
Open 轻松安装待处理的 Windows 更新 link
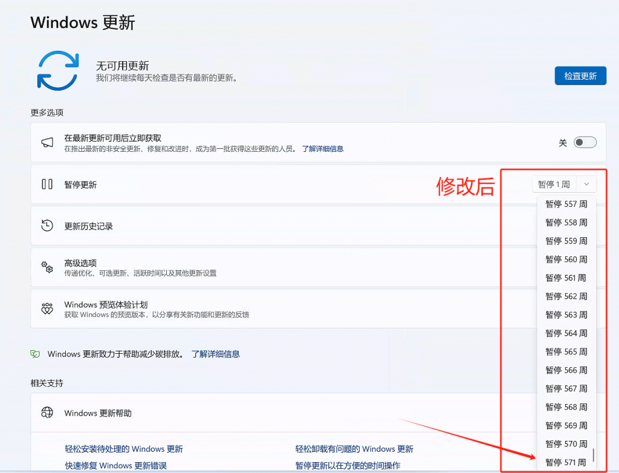(x=124, y=449)
